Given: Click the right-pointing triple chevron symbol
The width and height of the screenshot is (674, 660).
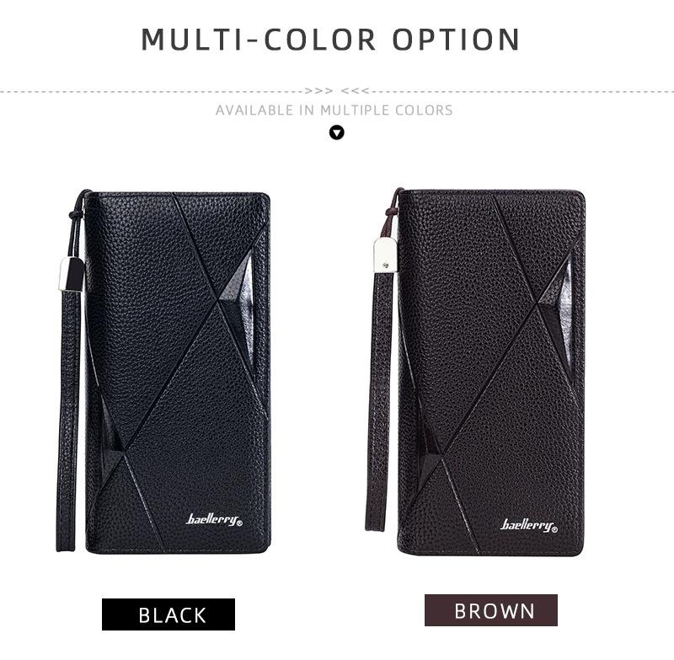Looking at the screenshot, I should [x=318, y=91].
